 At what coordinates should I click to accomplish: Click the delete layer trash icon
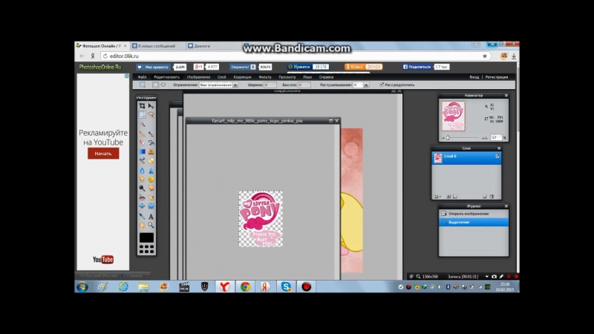(492, 197)
